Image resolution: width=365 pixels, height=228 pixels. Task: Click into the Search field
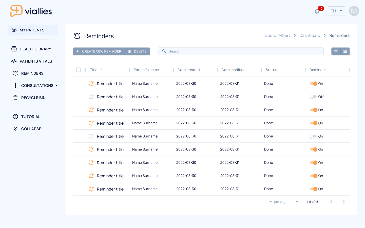(x=241, y=51)
